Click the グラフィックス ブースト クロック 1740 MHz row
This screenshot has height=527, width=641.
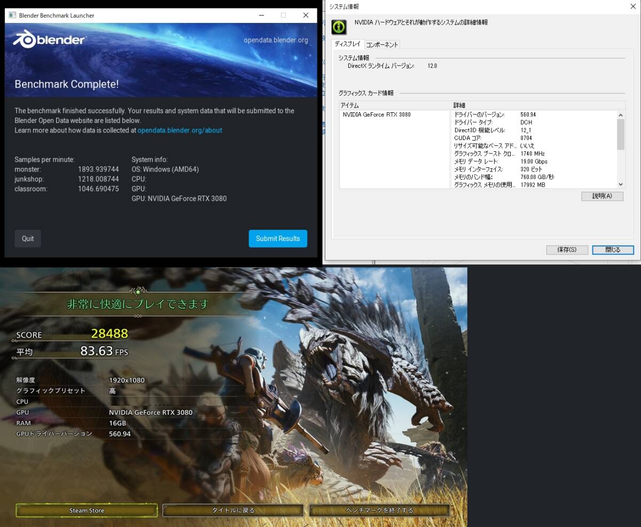[x=534, y=153]
